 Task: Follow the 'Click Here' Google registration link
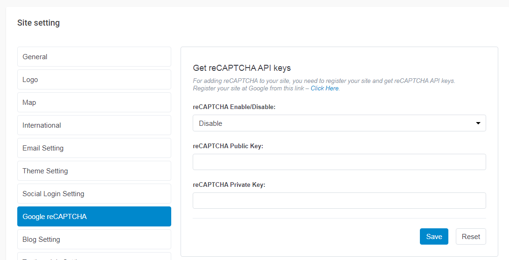coord(325,88)
